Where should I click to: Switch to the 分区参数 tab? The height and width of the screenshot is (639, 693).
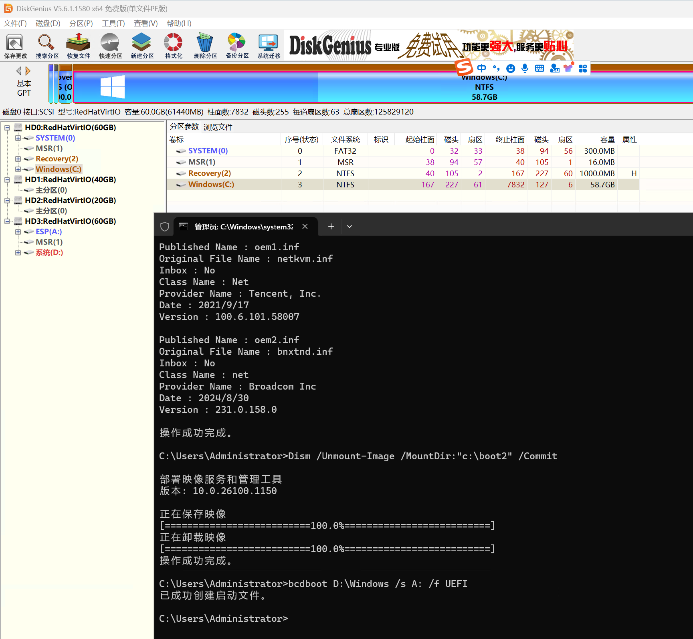coord(184,127)
